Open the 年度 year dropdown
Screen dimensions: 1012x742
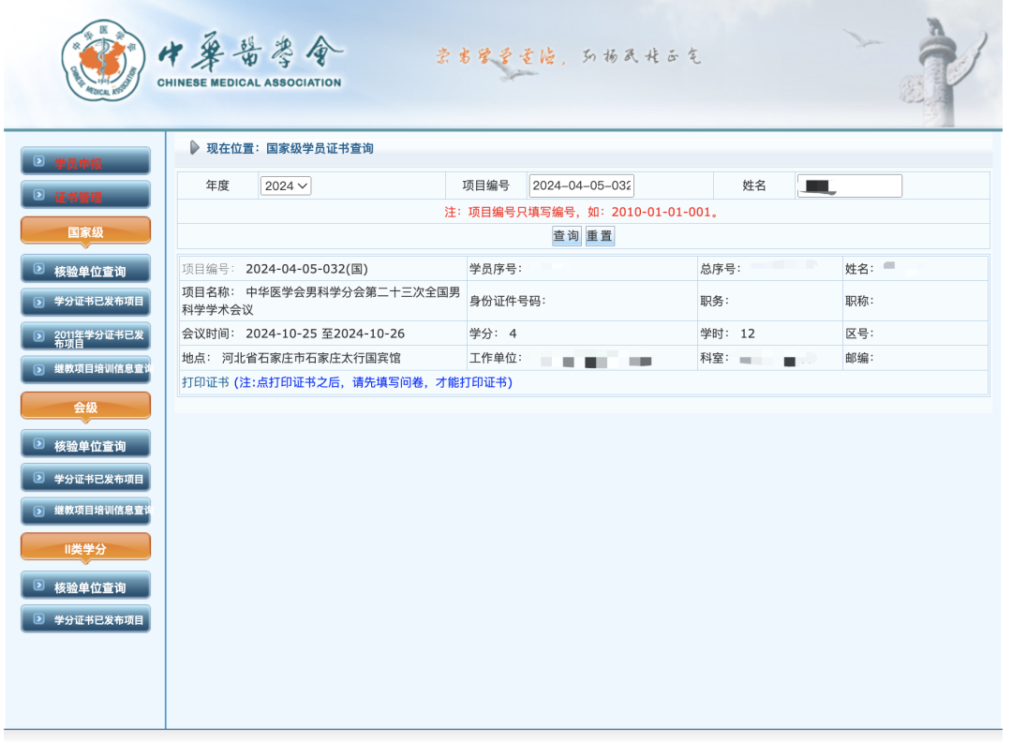point(284,185)
